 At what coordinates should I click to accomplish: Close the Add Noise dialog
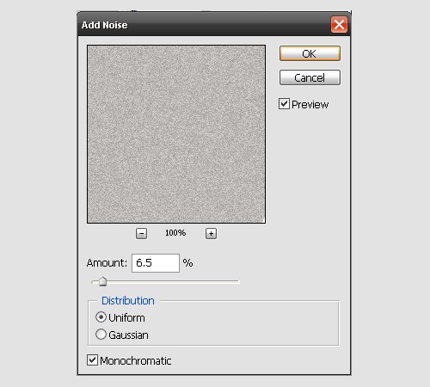(339, 25)
